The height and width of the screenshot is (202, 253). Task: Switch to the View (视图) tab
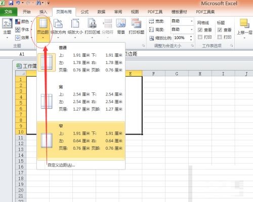135,12
